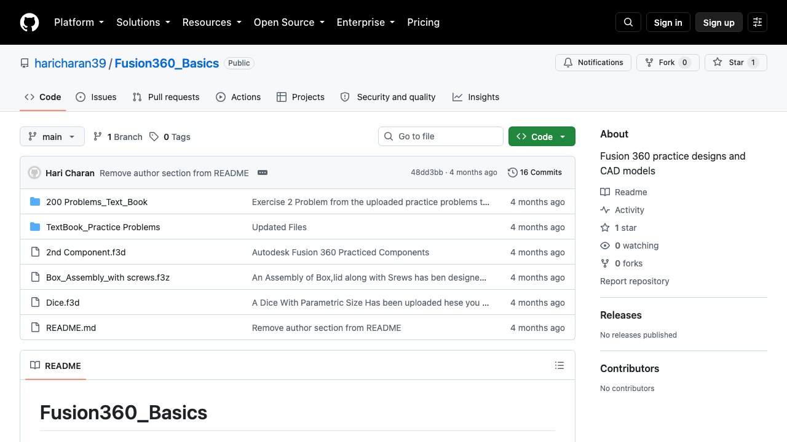Click the Sign in button
787x442 pixels.
(x=668, y=23)
